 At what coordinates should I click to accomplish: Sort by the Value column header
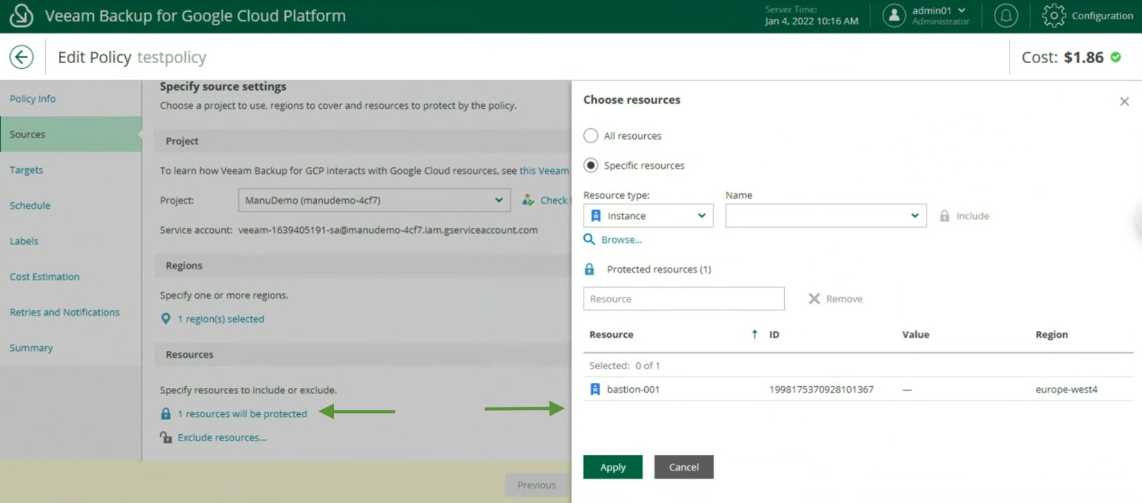tap(916, 334)
